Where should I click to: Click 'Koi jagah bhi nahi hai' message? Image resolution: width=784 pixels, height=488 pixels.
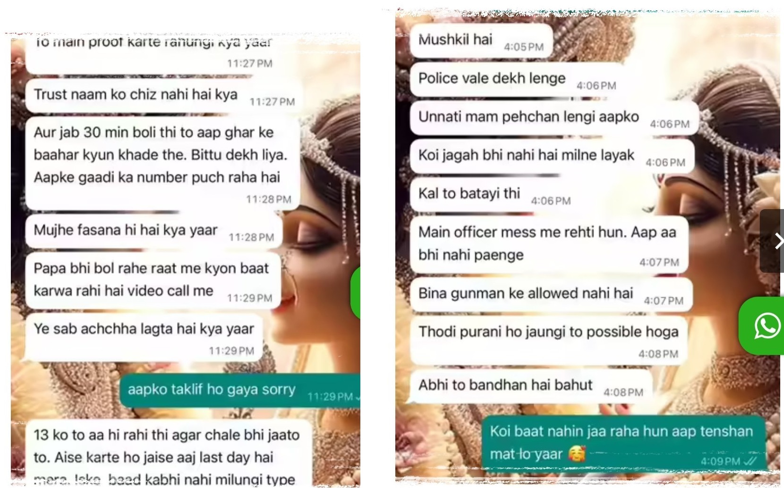(552, 156)
